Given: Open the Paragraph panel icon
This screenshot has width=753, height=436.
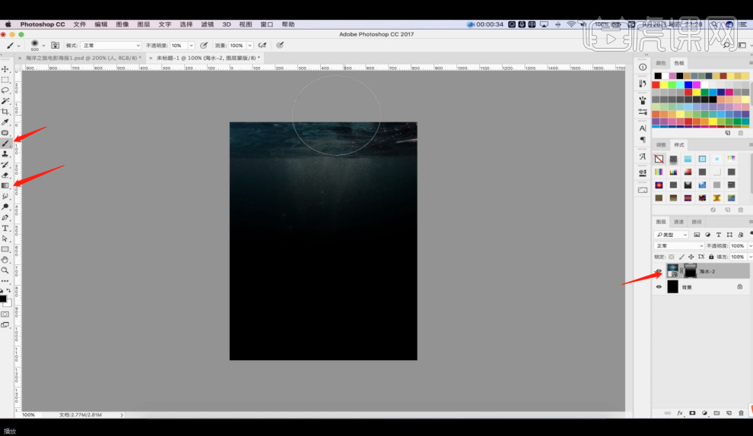Looking at the screenshot, I should (643, 140).
